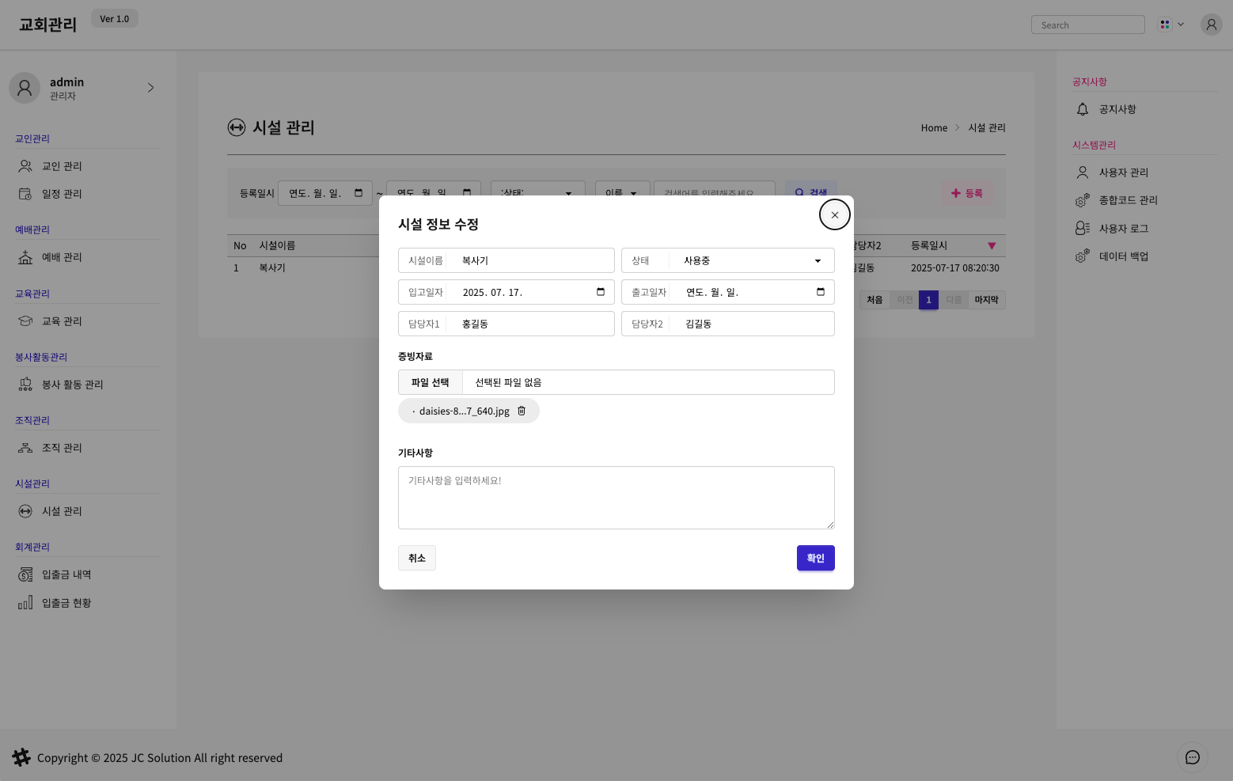Image resolution: width=1233 pixels, height=781 pixels.
Task: Close the 시설 정보 수정 dialog
Action: tap(834, 214)
